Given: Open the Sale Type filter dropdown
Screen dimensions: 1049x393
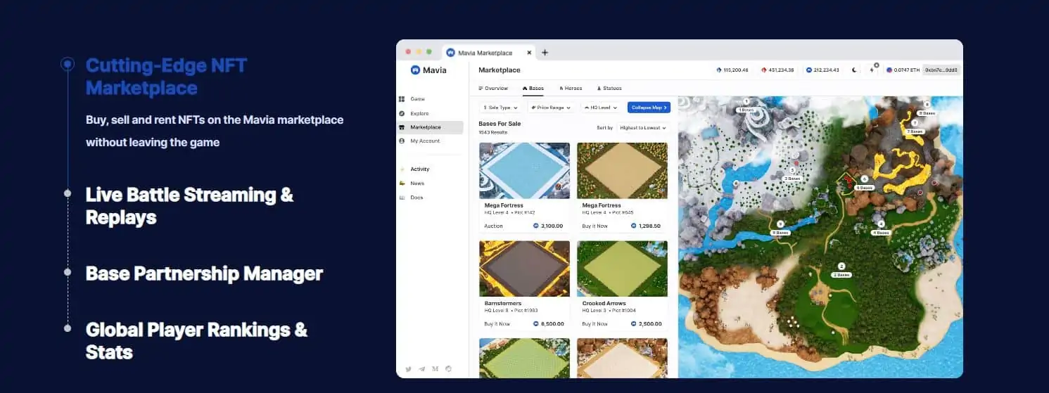Looking at the screenshot, I should [x=501, y=108].
